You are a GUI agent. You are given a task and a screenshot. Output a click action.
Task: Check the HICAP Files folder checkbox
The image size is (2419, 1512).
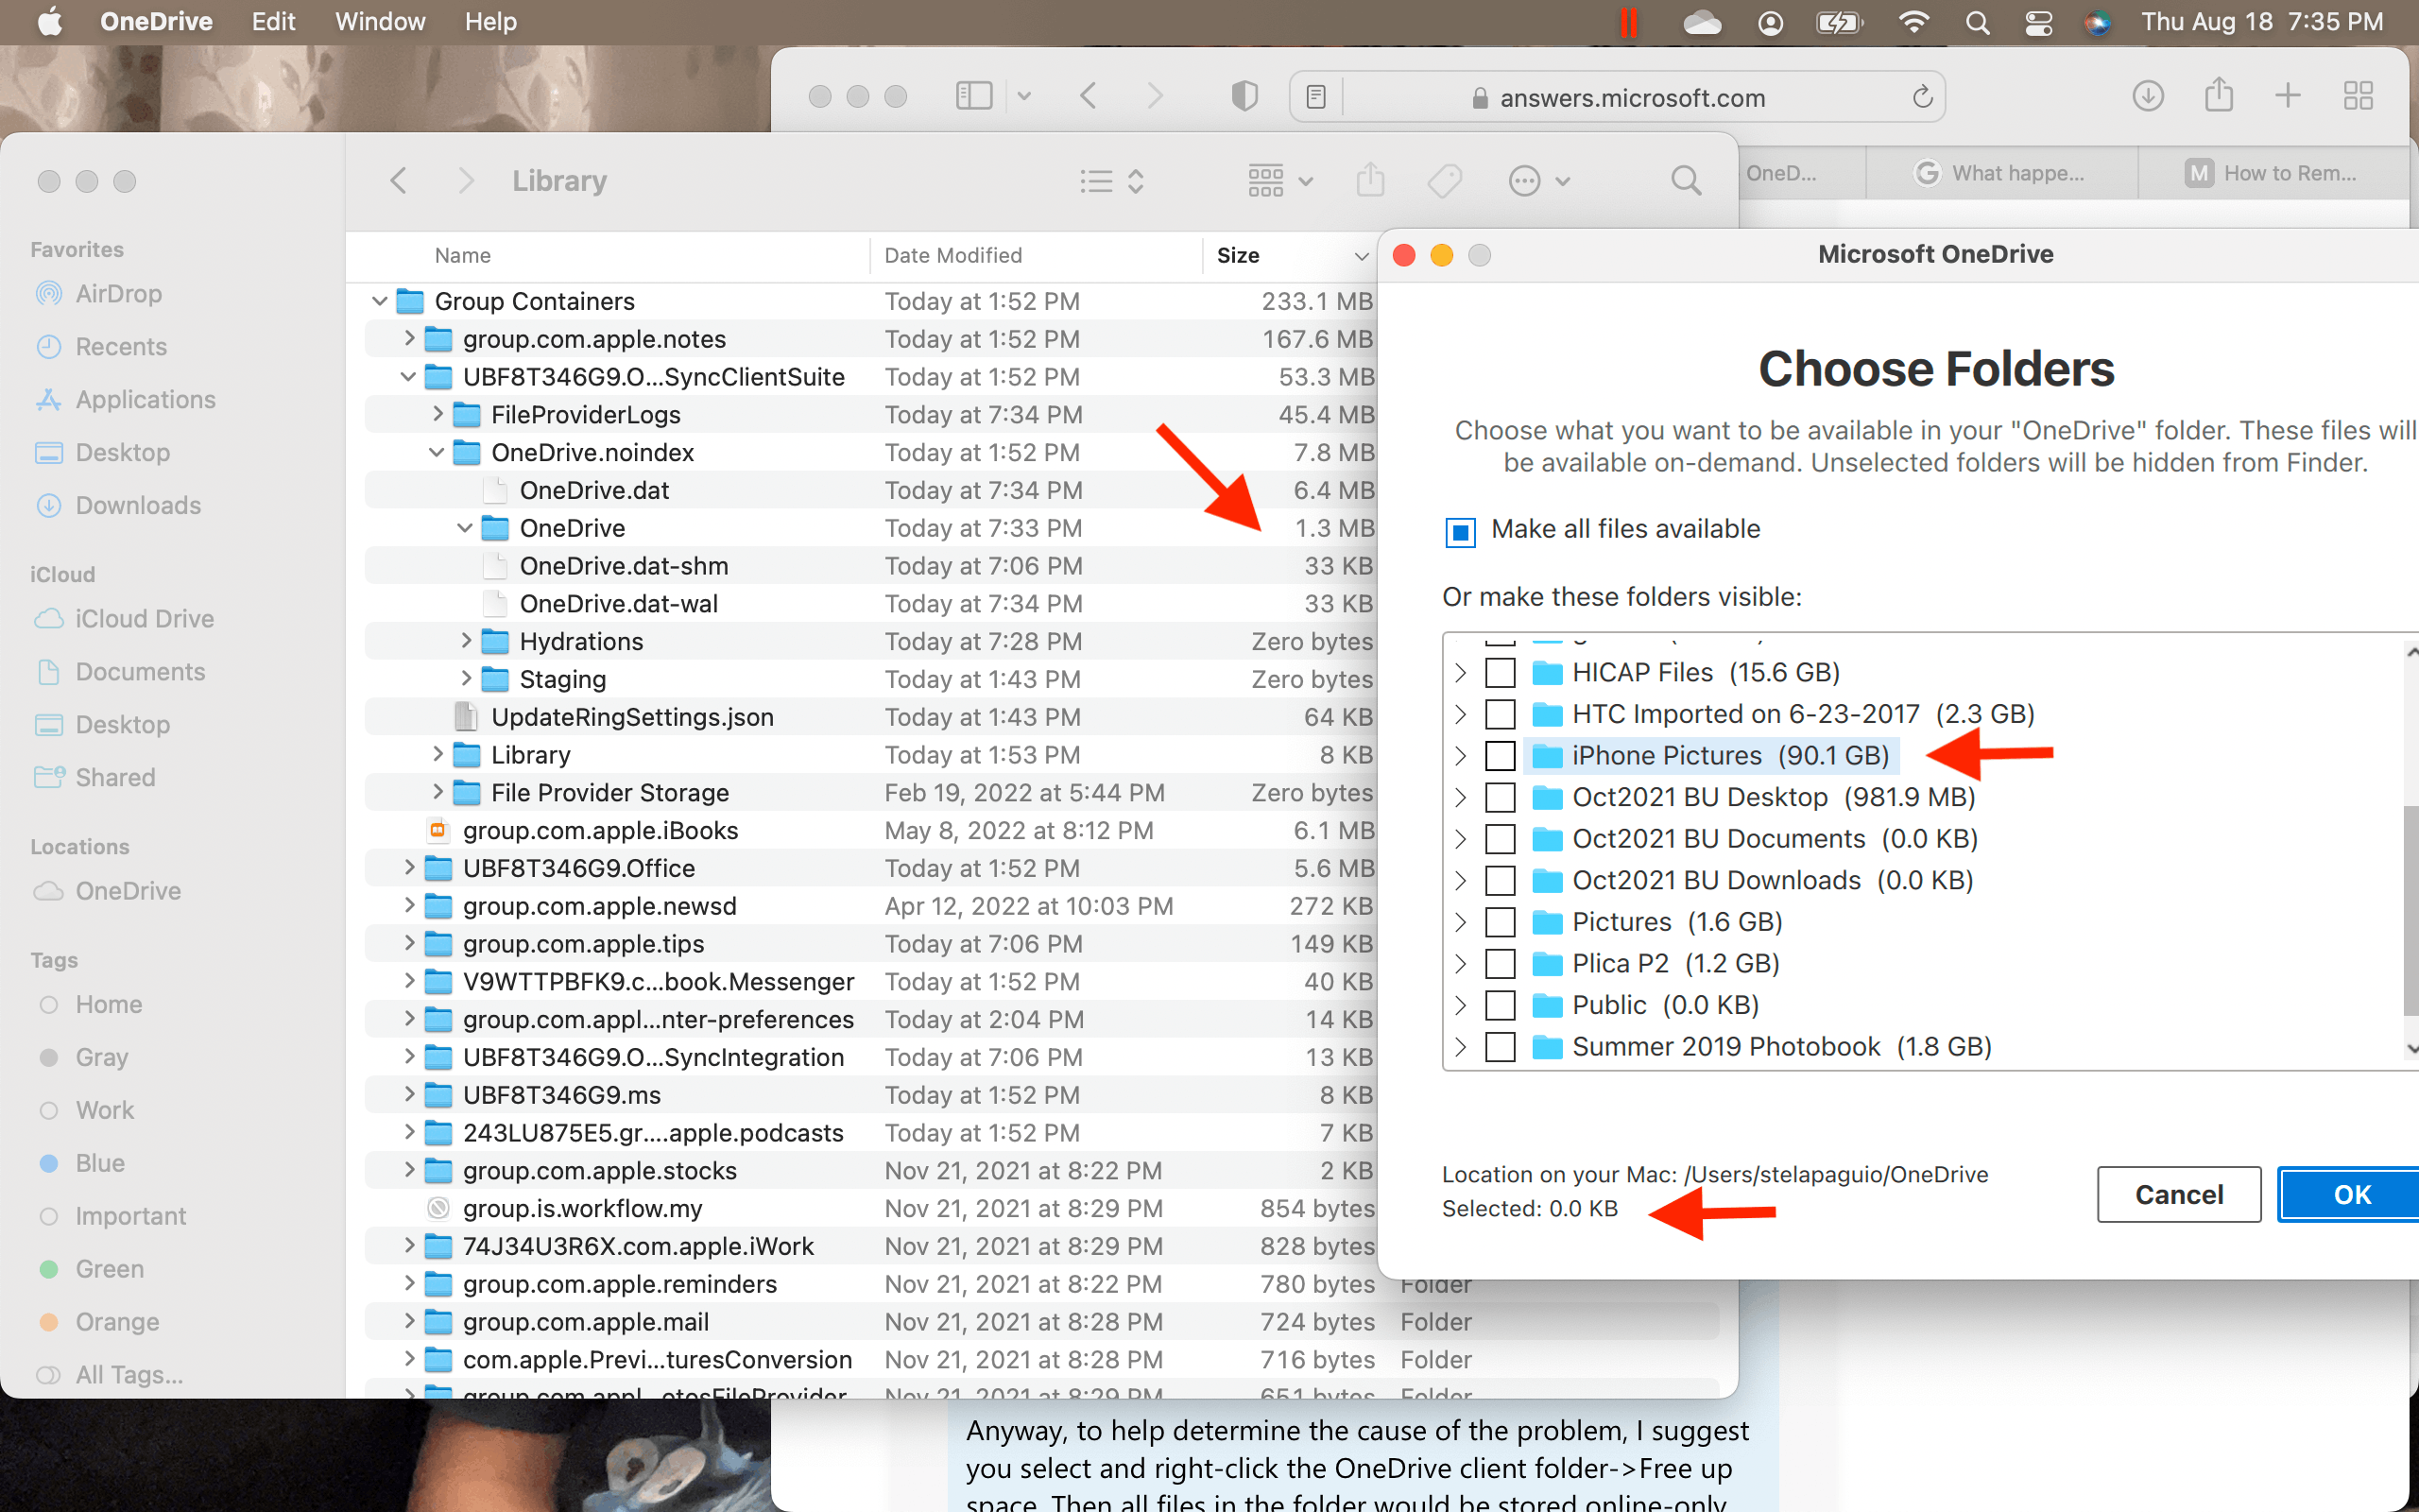click(x=1500, y=673)
